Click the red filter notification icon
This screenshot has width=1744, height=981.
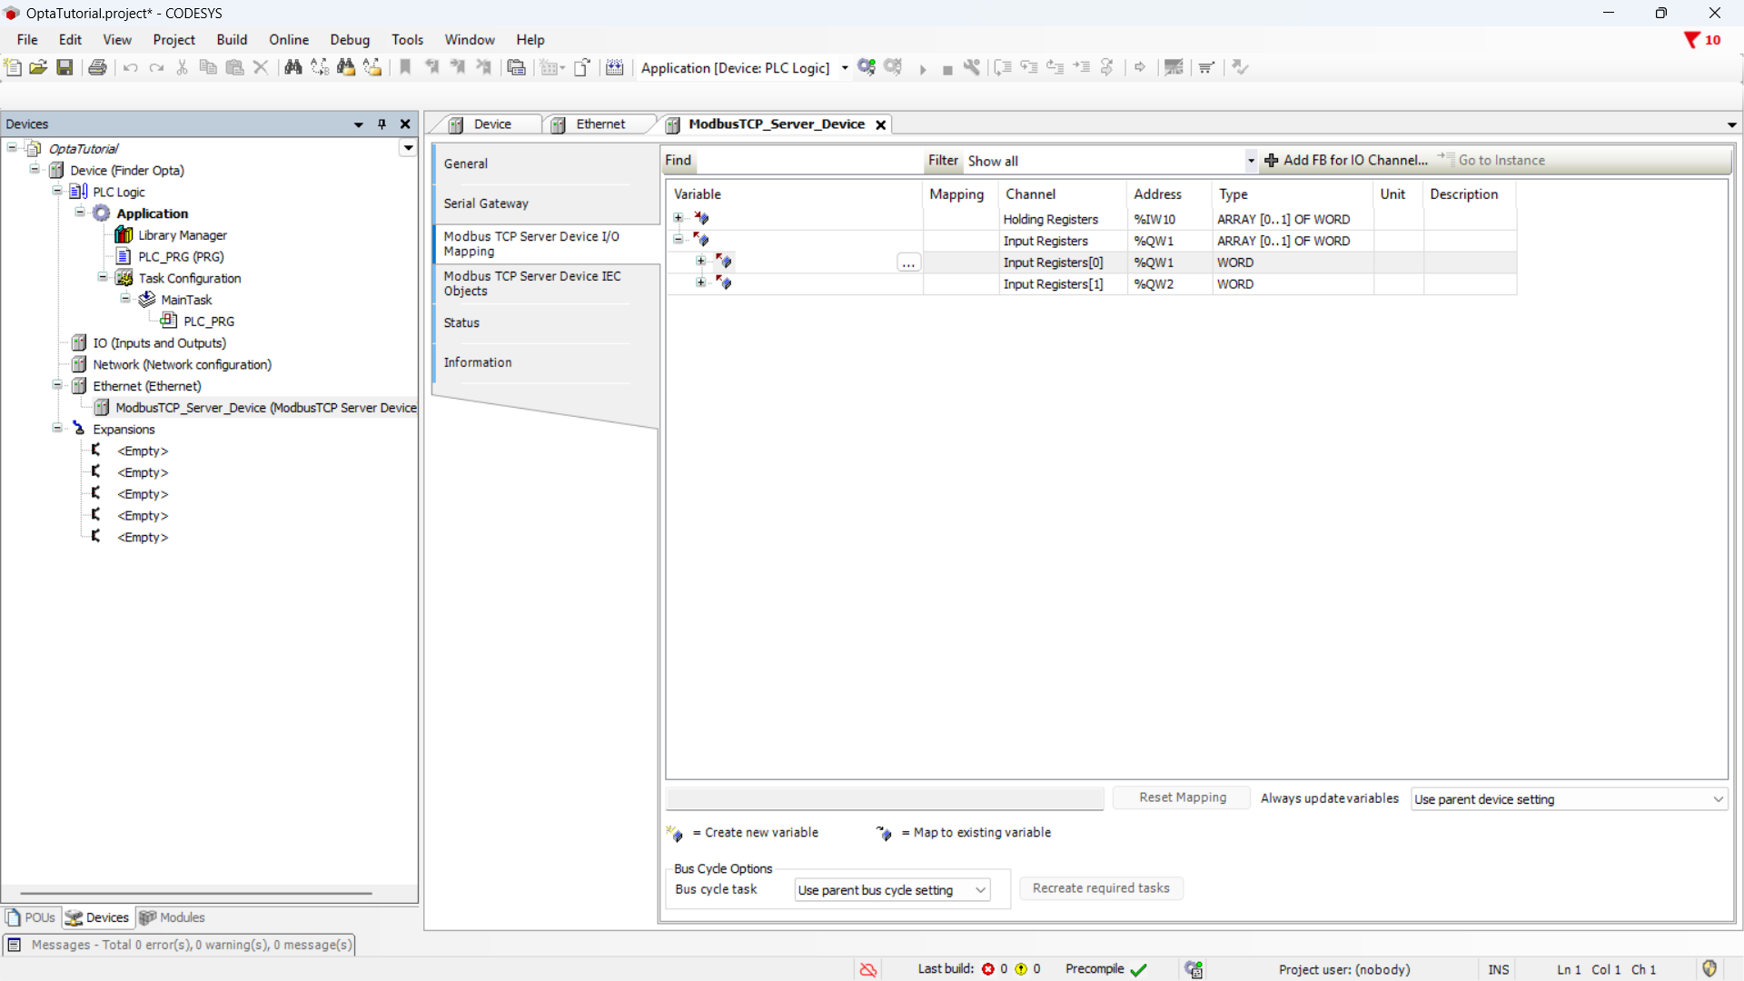coord(1691,40)
